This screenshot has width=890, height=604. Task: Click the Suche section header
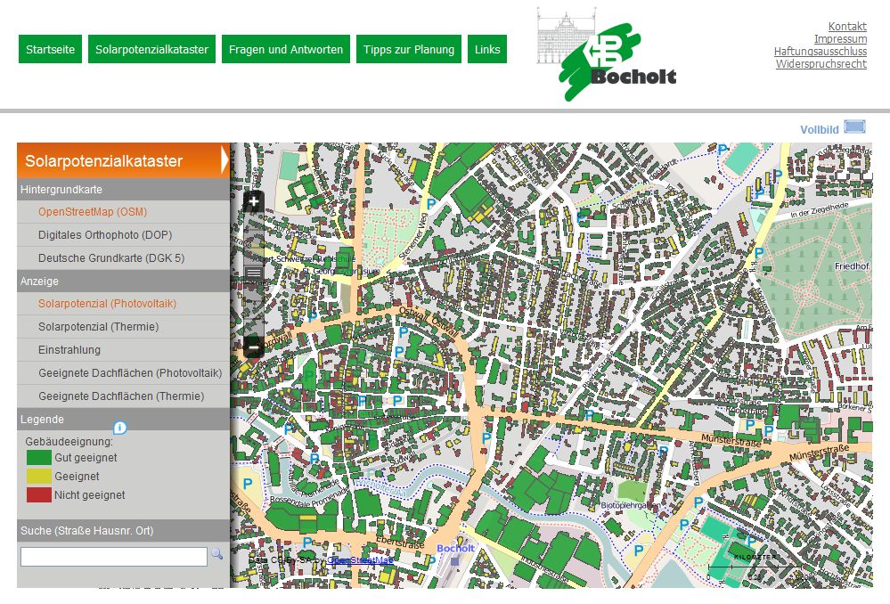coord(124,530)
